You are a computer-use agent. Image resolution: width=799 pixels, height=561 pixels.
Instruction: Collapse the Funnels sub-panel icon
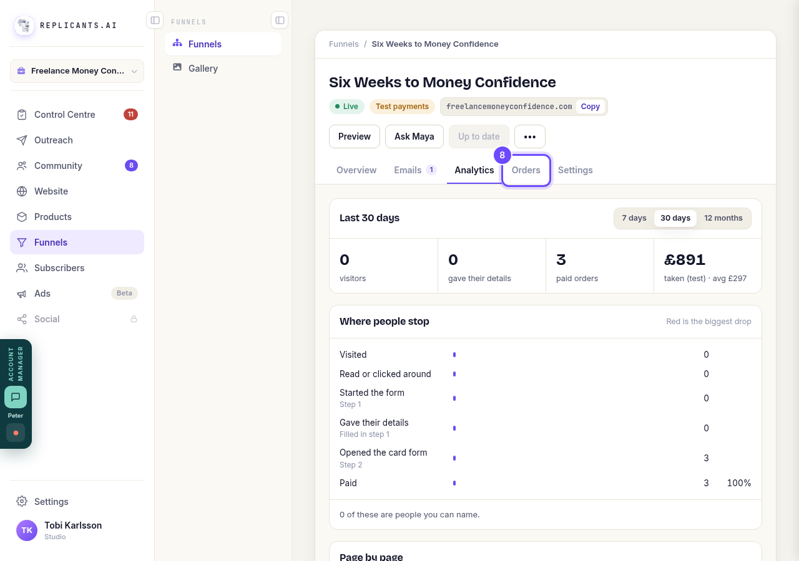click(280, 20)
